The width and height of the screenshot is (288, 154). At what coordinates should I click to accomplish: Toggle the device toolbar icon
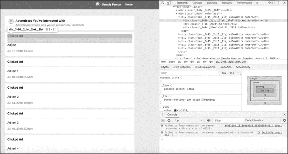pos(168,3)
